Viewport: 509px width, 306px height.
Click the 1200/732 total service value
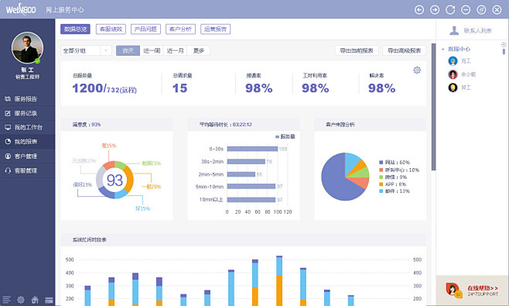[104, 88]
